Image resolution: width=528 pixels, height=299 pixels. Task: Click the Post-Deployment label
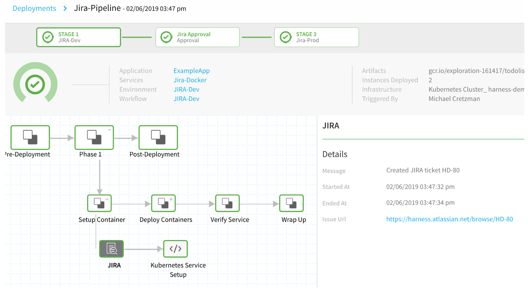(155, 154)
